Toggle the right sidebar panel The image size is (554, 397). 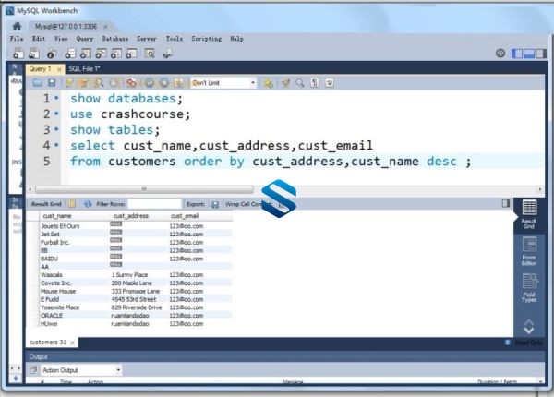click(540, 54)
